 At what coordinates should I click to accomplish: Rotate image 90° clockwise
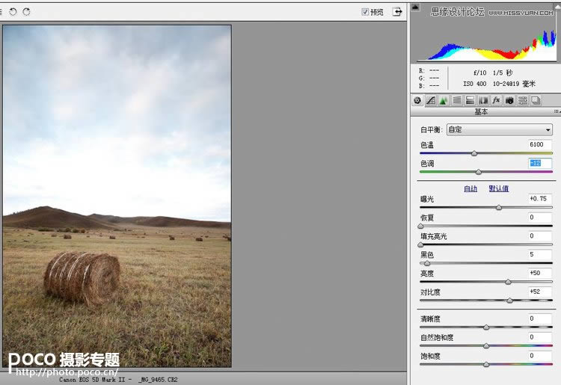tap(26, 12)
